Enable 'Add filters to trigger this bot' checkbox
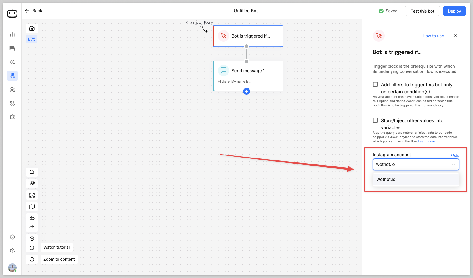The width and height of the screenshot is (473, 278). click(x=375, y=84)
